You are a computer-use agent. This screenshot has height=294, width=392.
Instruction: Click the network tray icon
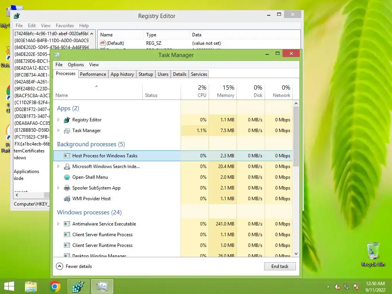click(347, 287)
